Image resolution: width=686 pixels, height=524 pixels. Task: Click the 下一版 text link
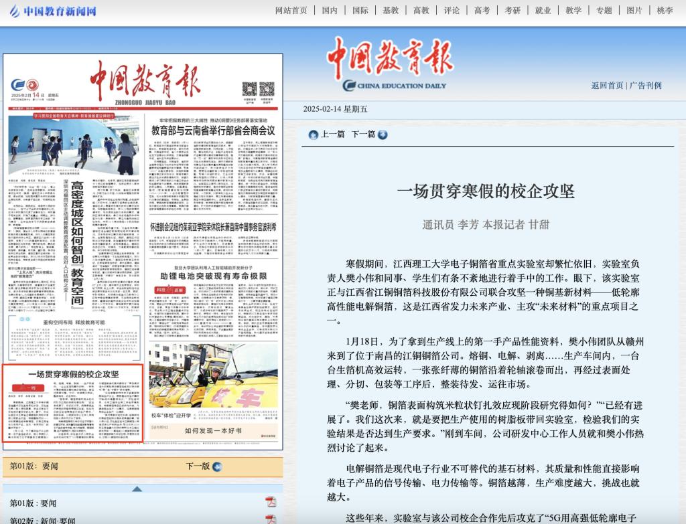197,466
